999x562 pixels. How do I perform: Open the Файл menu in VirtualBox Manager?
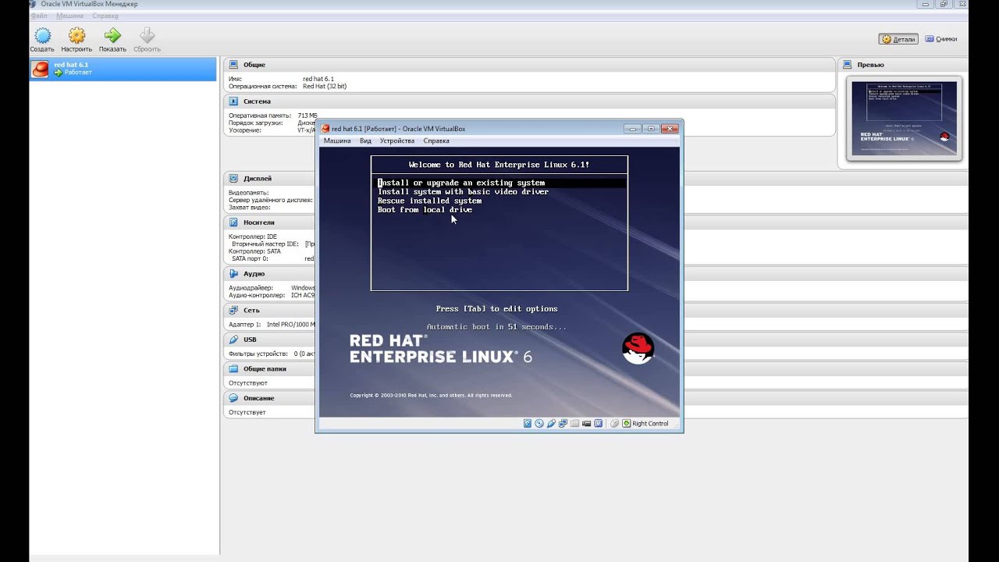[x=40, y=16]
